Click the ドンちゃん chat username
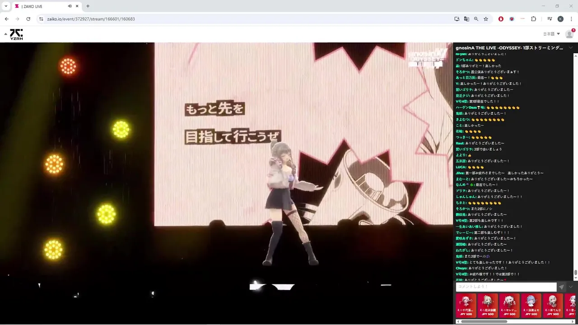The image size is (578, 325). 464,60
